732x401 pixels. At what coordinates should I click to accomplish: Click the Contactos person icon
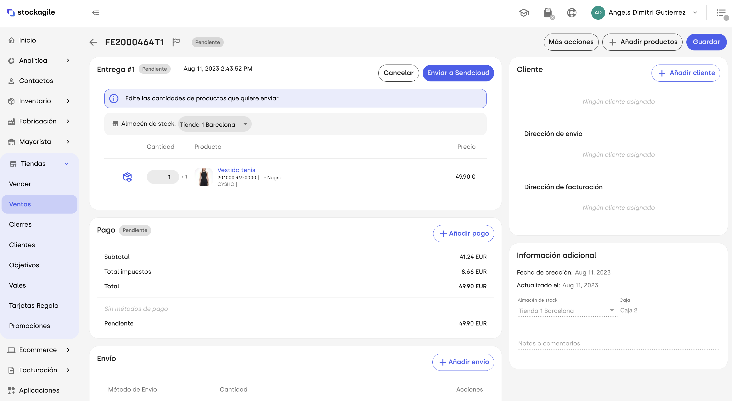point(11,81)
